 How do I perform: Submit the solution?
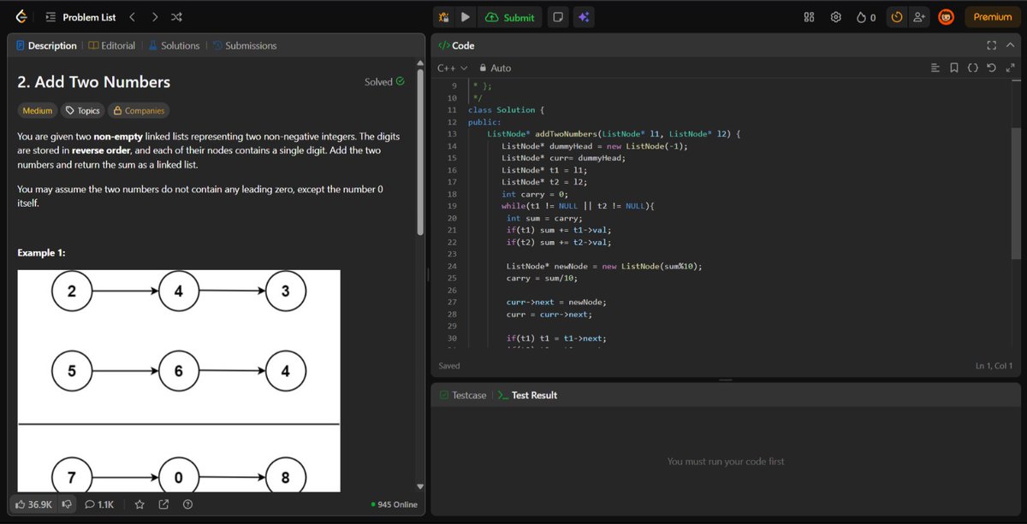pyautogui.click(x=510, y=17)
